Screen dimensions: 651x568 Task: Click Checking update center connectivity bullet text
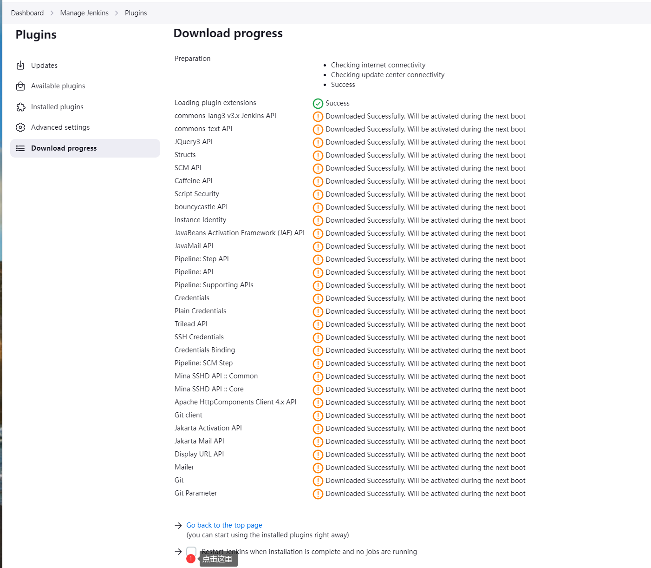(388, 75)
